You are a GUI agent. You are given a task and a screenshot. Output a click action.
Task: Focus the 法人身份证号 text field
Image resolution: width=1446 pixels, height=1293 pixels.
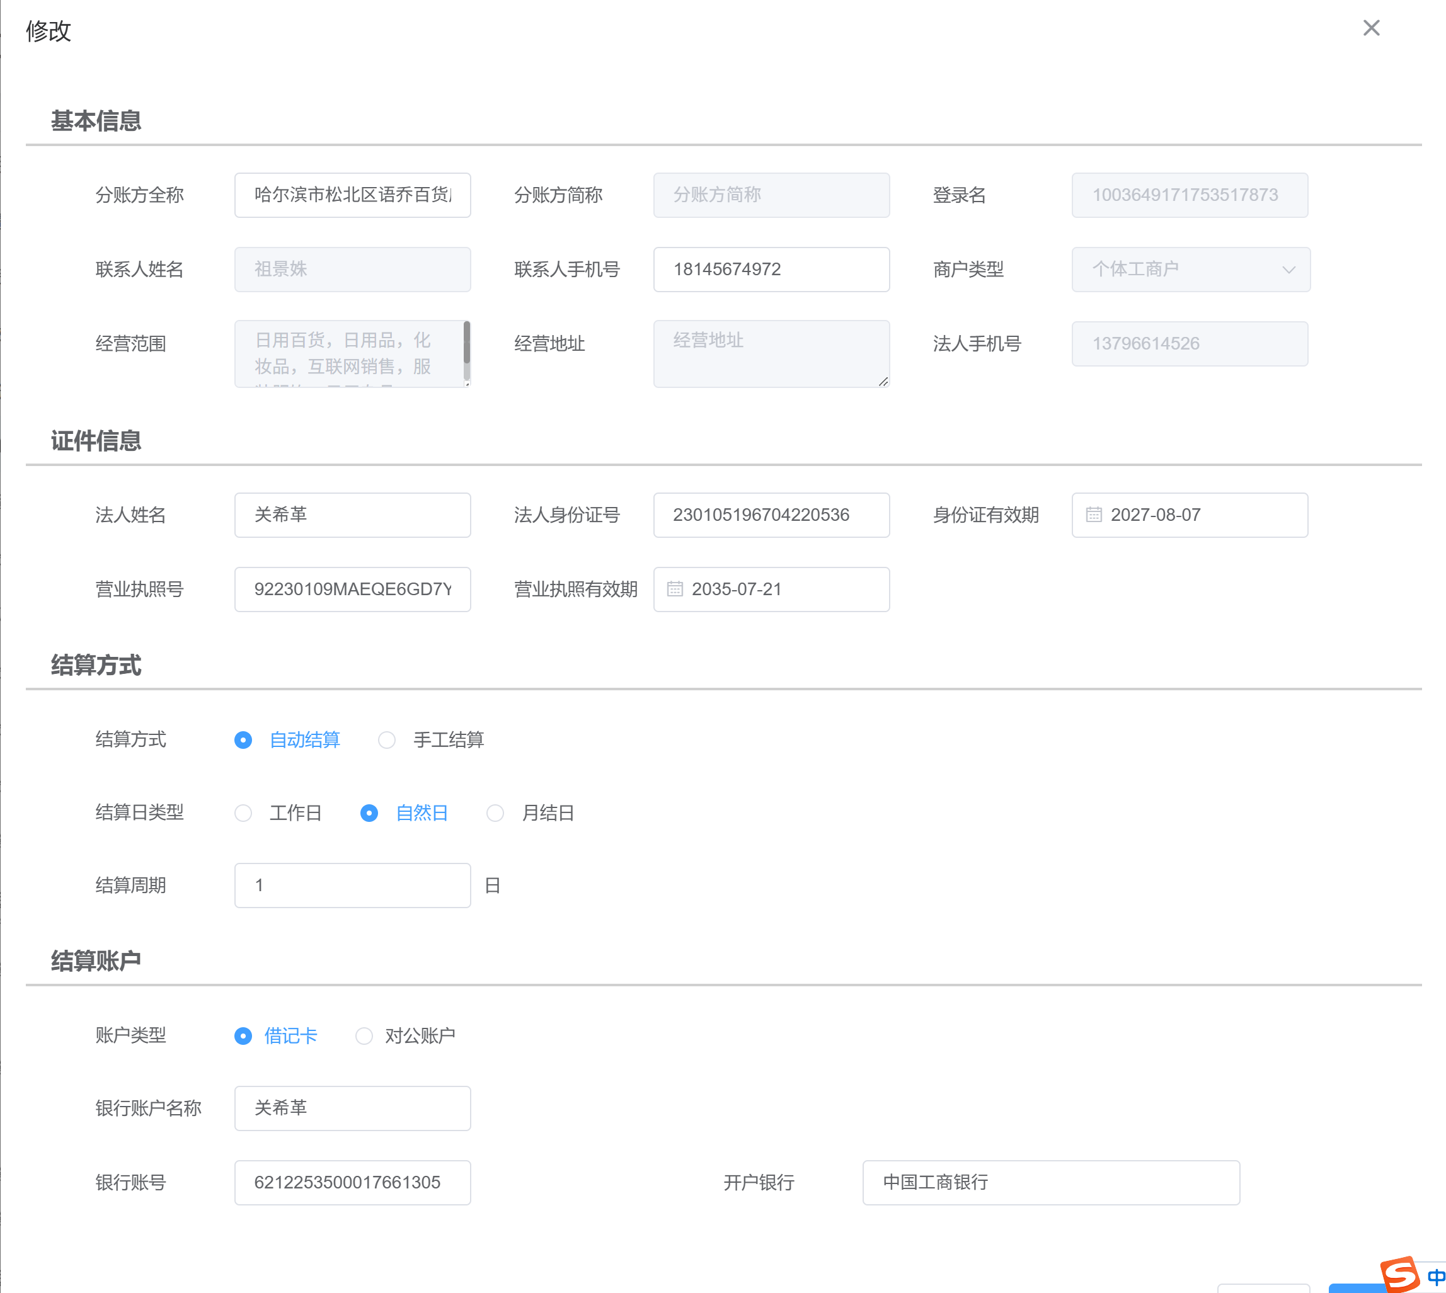(x=771, y=515)
